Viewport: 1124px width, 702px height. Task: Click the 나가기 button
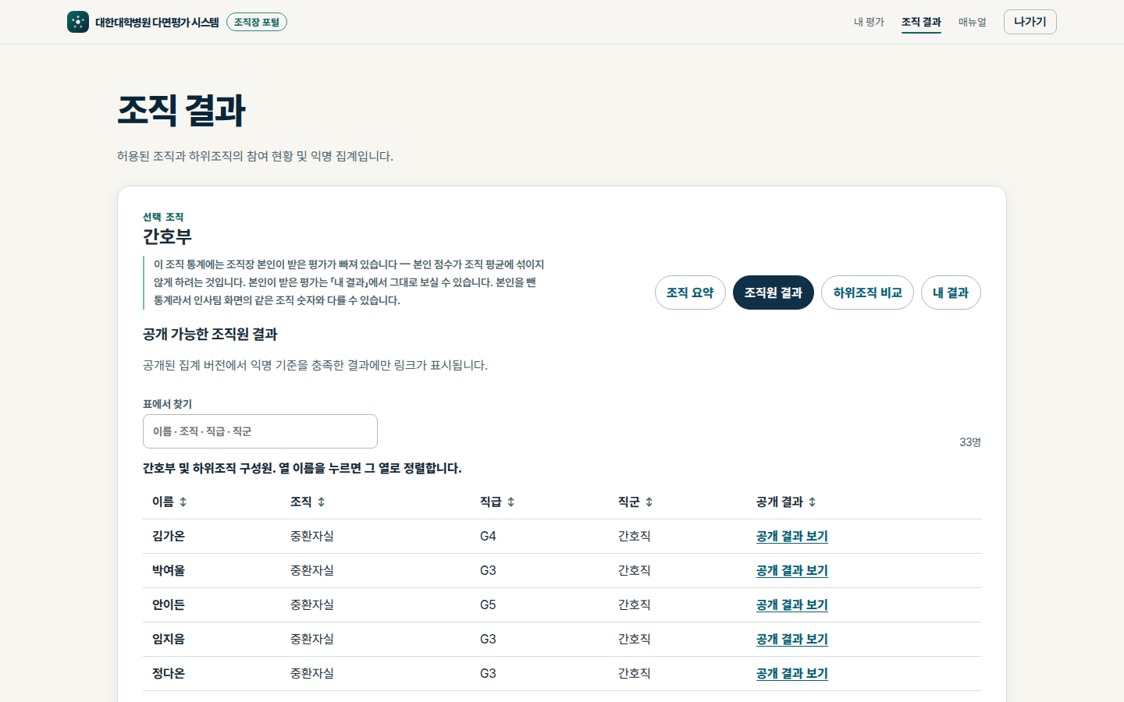[1030, 22]
